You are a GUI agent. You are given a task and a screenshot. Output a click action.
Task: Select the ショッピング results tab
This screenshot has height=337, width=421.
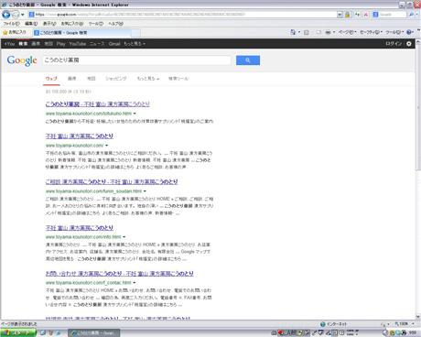[x=116, y=79]
